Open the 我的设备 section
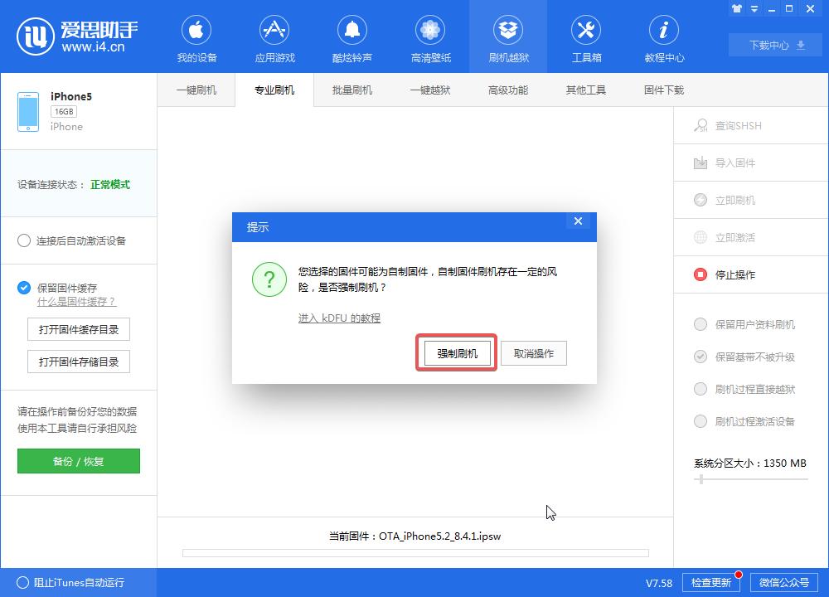Screen dimensions: 829x597 [196, 36]
